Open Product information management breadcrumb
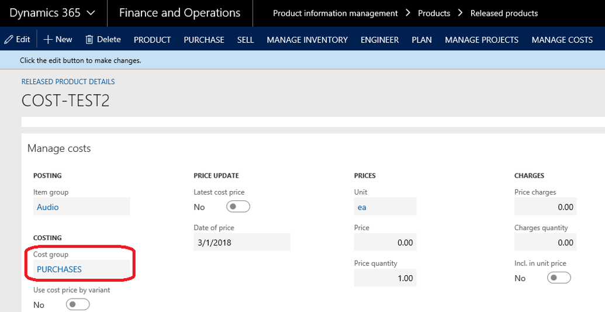605x312 pixels. pyautogui.click(x=336, y=13)
